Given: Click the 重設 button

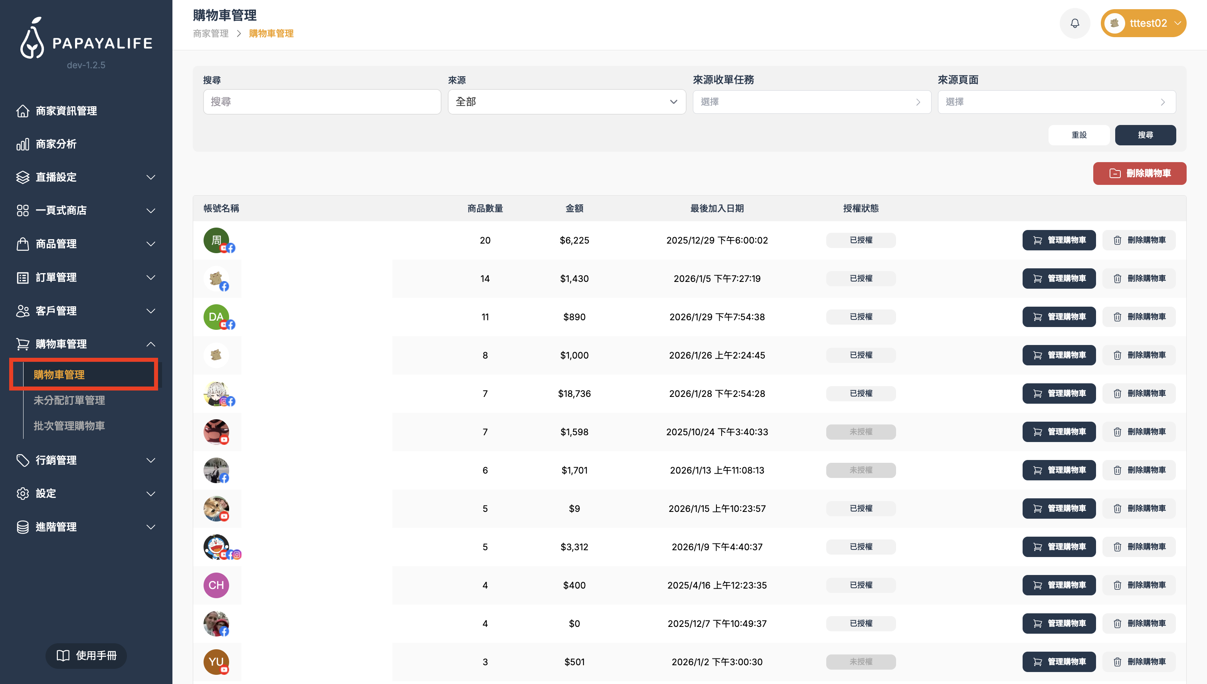Looking at the screenshot, I should pos(1078,135).
